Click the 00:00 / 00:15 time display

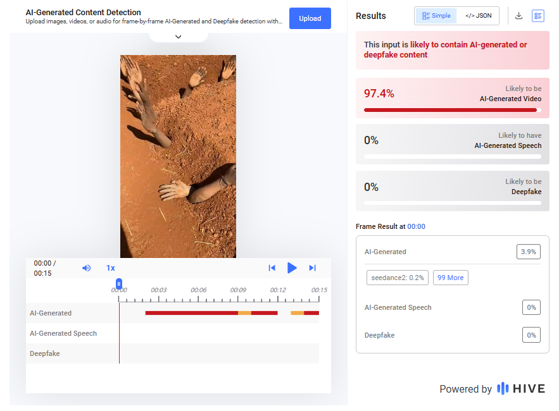(x=44, y=268)
